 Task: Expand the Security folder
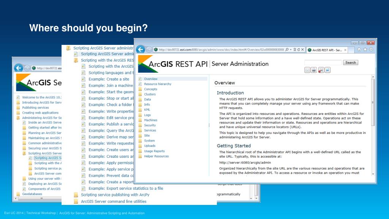tap(150, 125)
